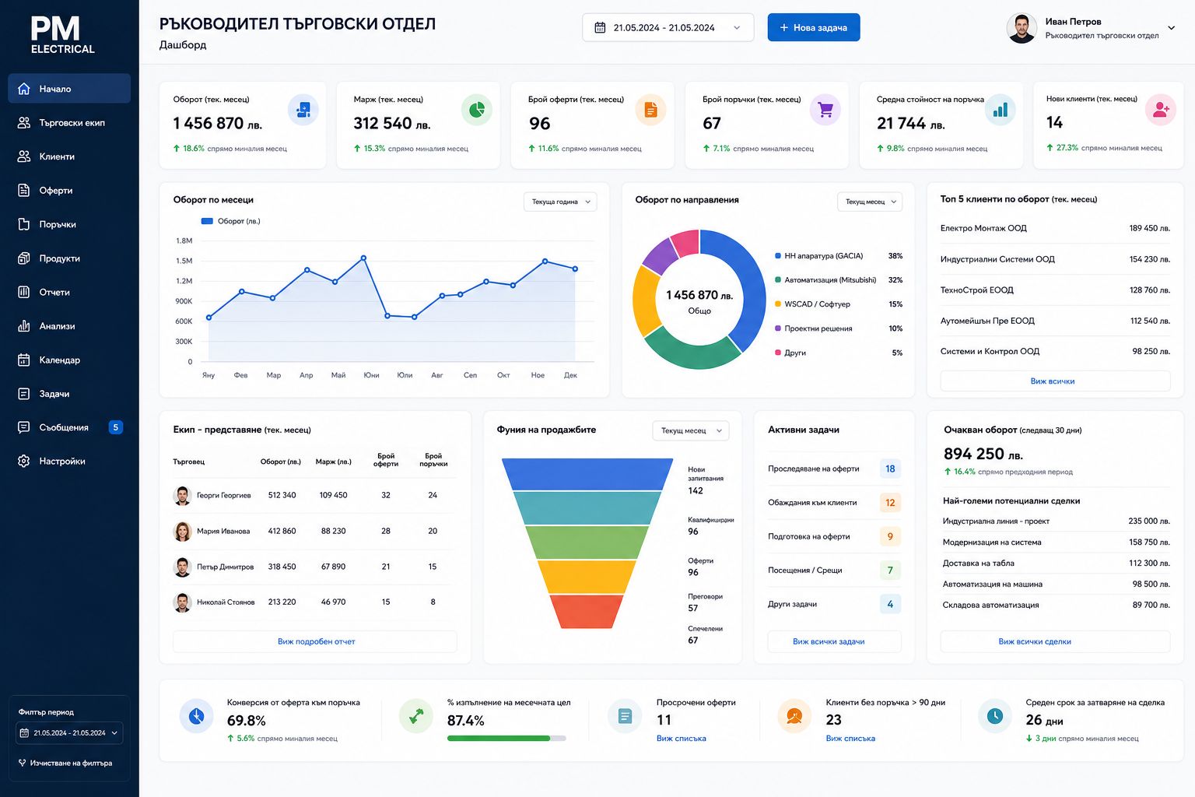
Task: Click the clock icon beside Среден срок
Action: [x=995, y=716]
